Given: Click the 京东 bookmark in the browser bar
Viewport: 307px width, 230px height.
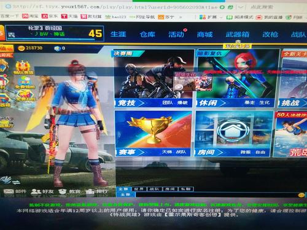Looking at the screenshot, I should (x=50, y=16).
